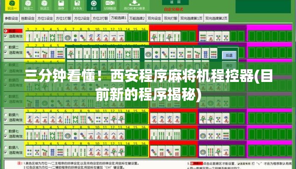The height and width of the screenshot is (169, 296).
Task: Open the 双向选牌第2页 tab
Action: pyautogui.click(x=216, y=18)
